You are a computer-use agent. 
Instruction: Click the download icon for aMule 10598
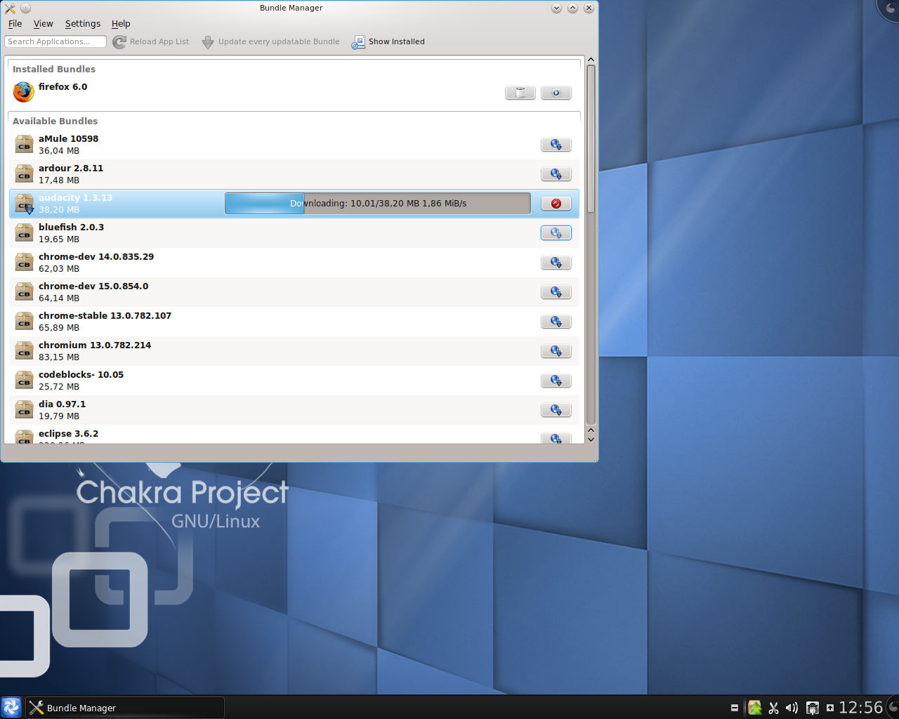tap(556, 145)
